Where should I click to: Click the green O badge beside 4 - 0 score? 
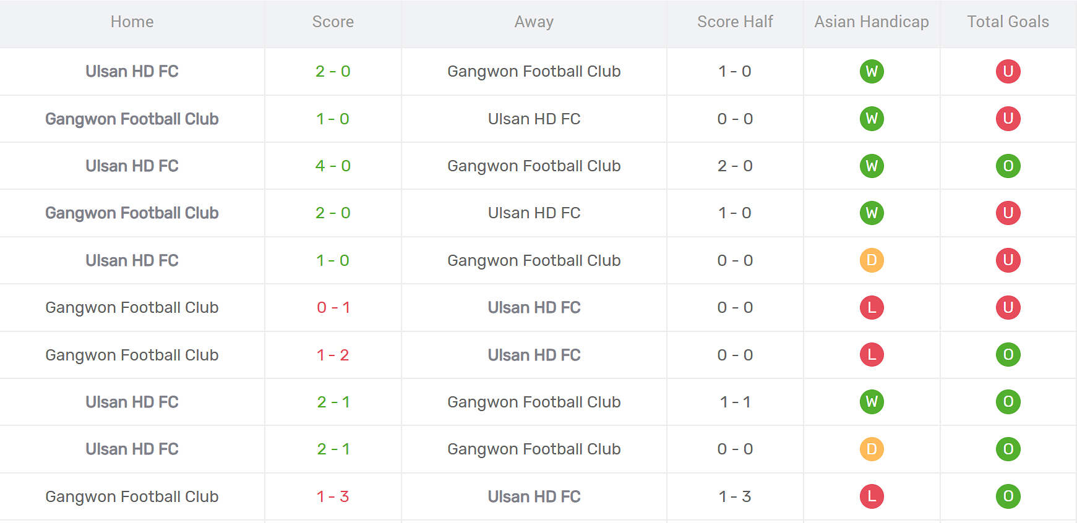pyautogui.click(x=1008, y=166)
